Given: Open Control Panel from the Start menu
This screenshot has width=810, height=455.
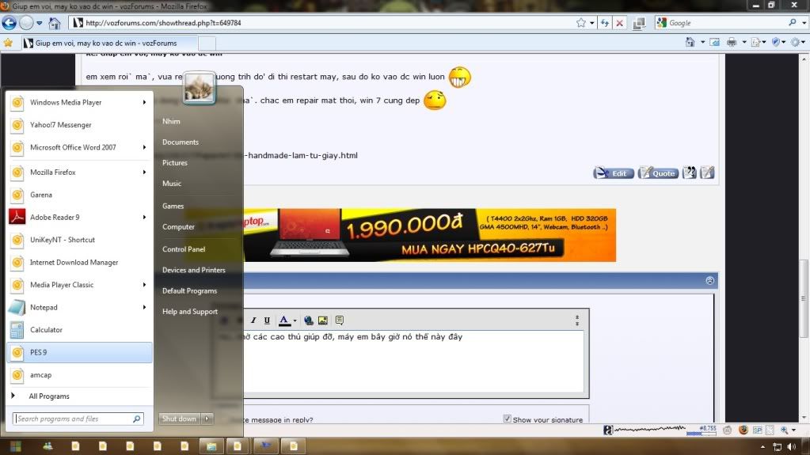Looking at the screenshot, I should (184, 249).
